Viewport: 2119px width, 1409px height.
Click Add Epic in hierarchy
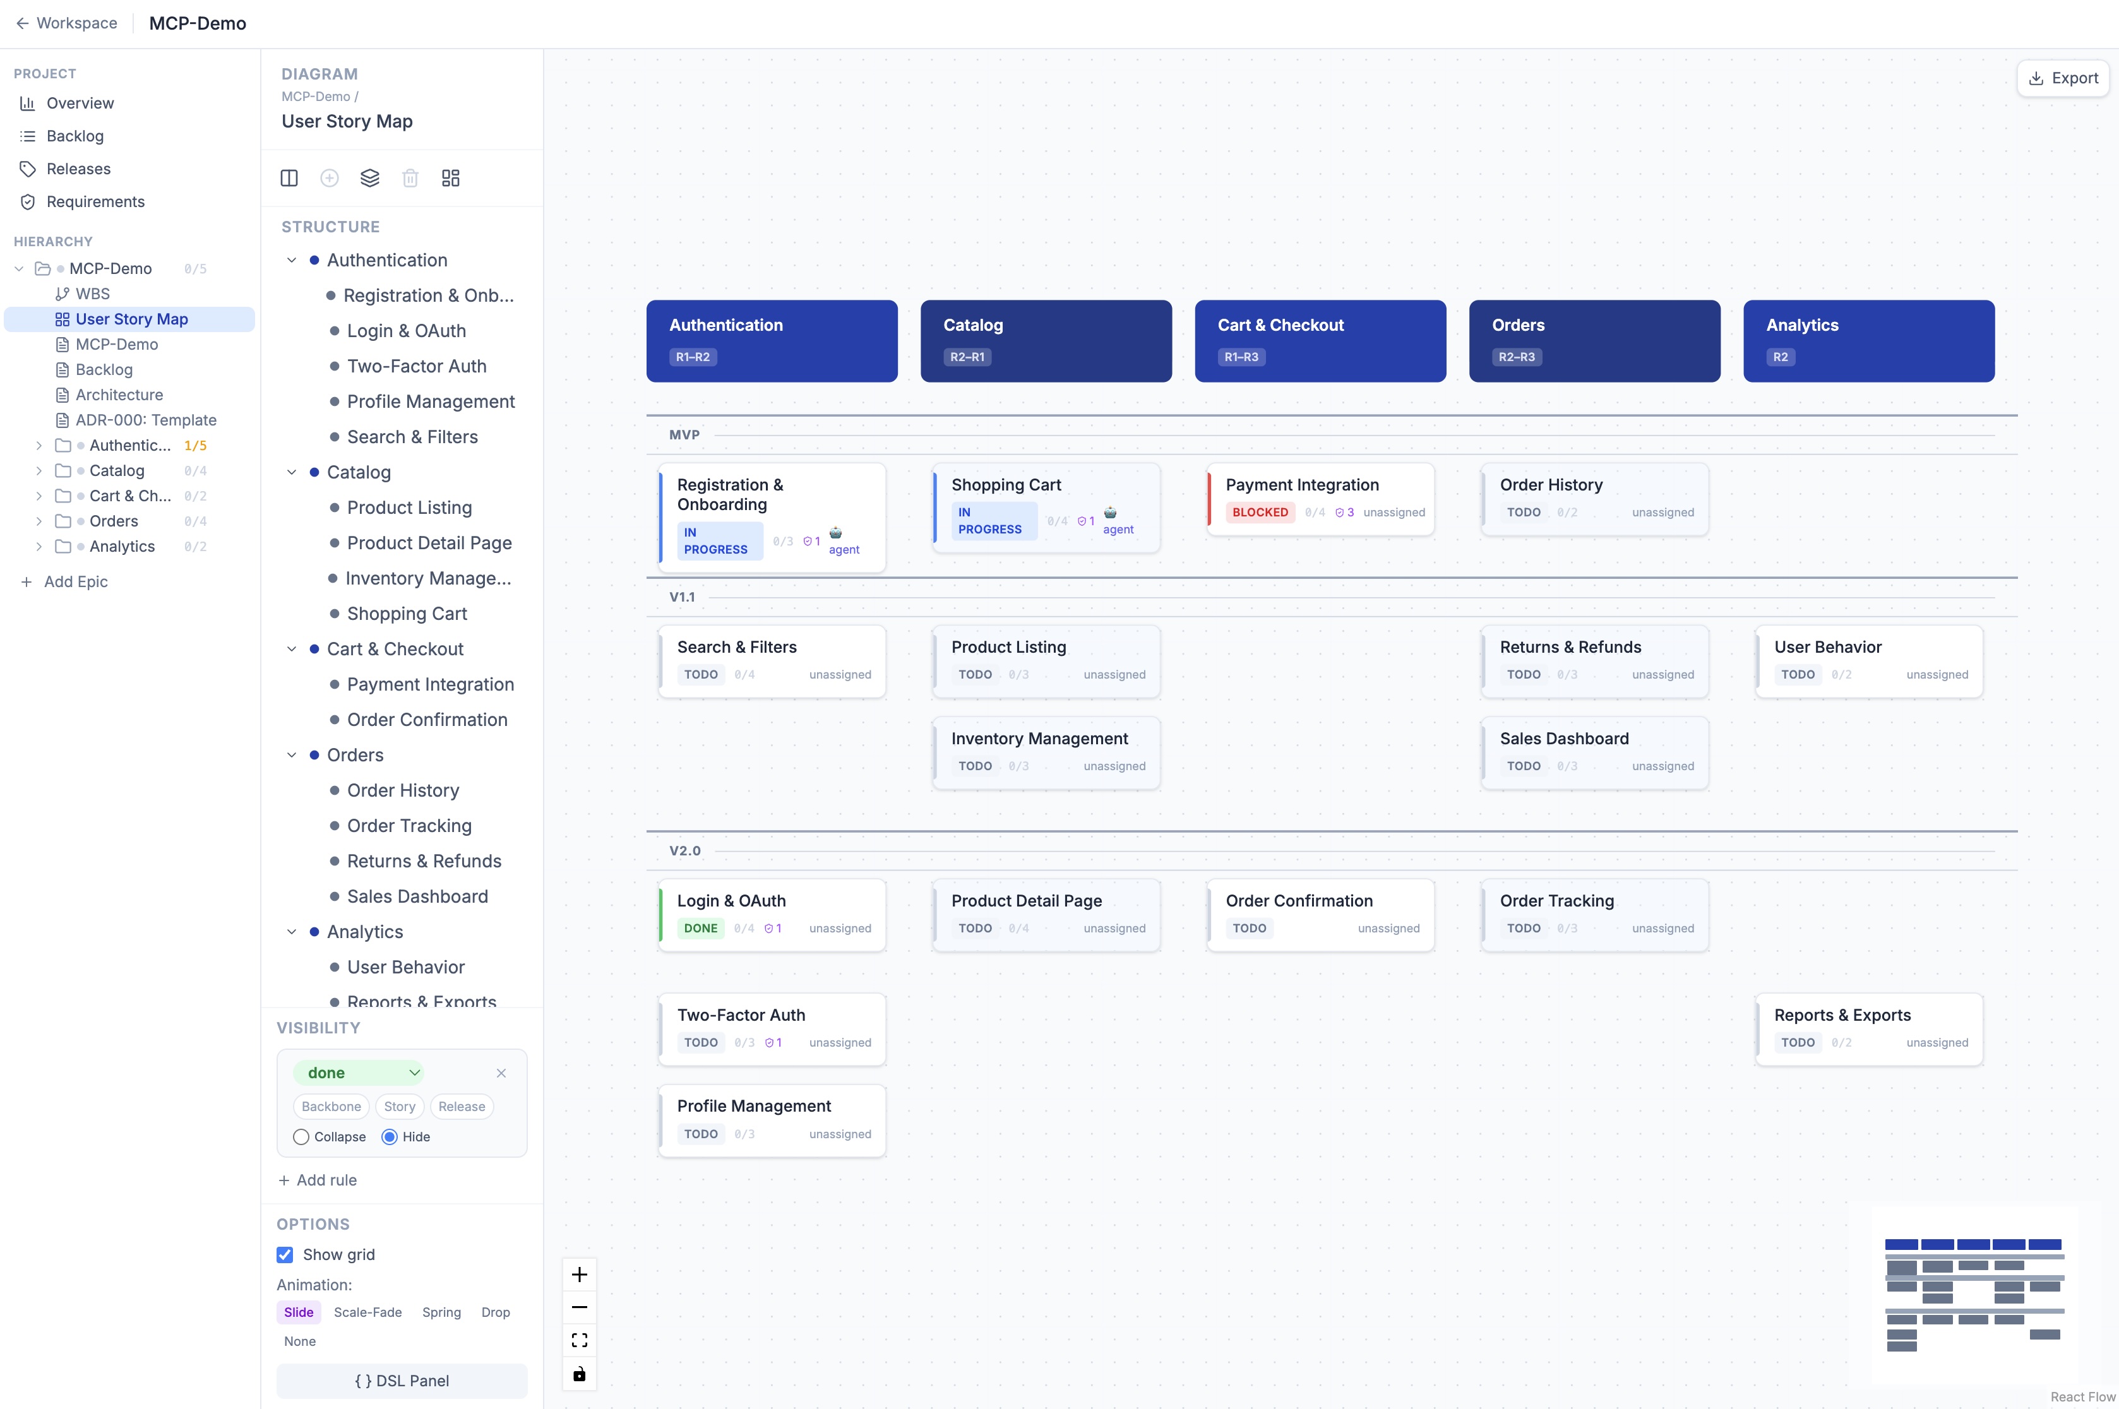[64, 581]
